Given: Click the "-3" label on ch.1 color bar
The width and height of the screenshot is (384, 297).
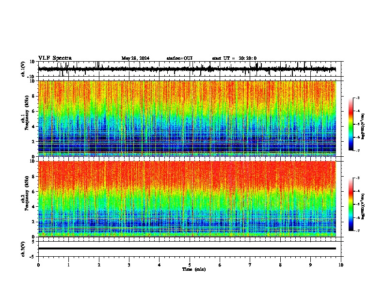Looking at the screenshot, I should pyautogui.click(x=358, y=98).
